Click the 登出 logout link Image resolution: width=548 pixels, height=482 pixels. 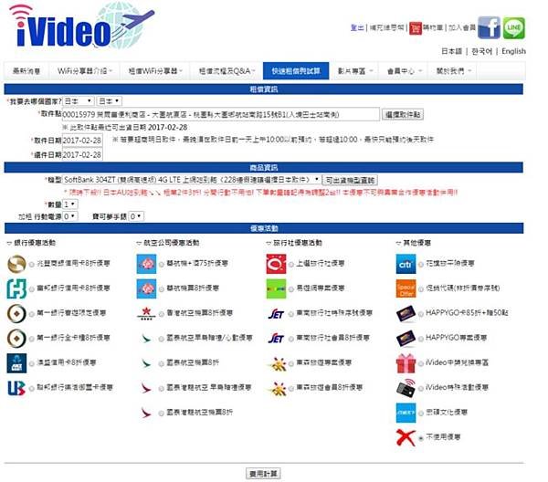pyautogui.click(x=357, y=27)
